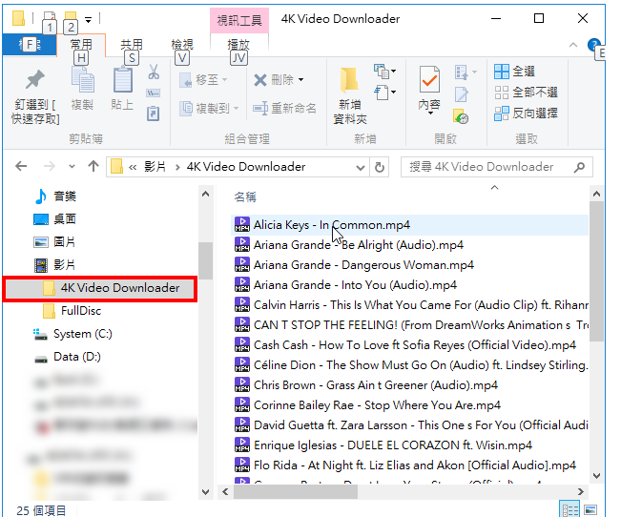Open the Easy access dropdown in ribbon

385,93
